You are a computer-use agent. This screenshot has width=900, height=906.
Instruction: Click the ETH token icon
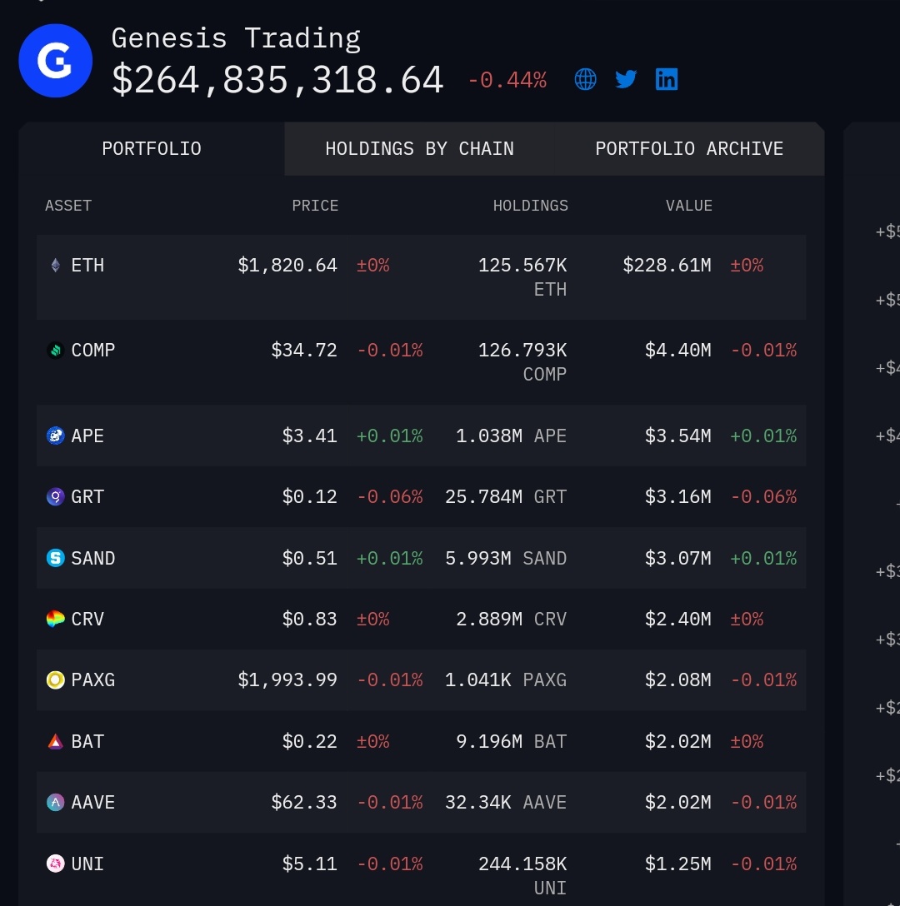coord(56,265)
